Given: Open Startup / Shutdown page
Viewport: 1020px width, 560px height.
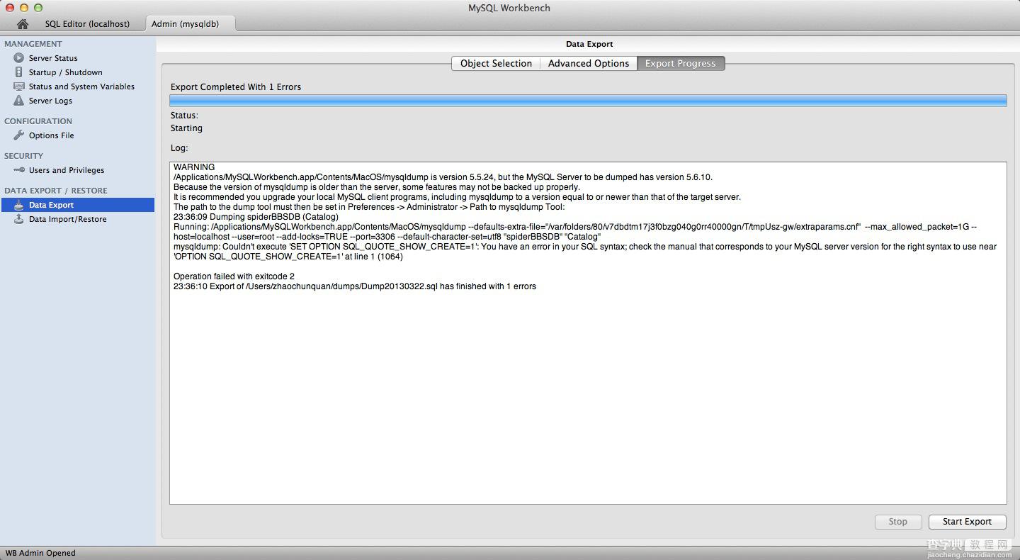Looking at the screenshot, I should pos(65,72).
